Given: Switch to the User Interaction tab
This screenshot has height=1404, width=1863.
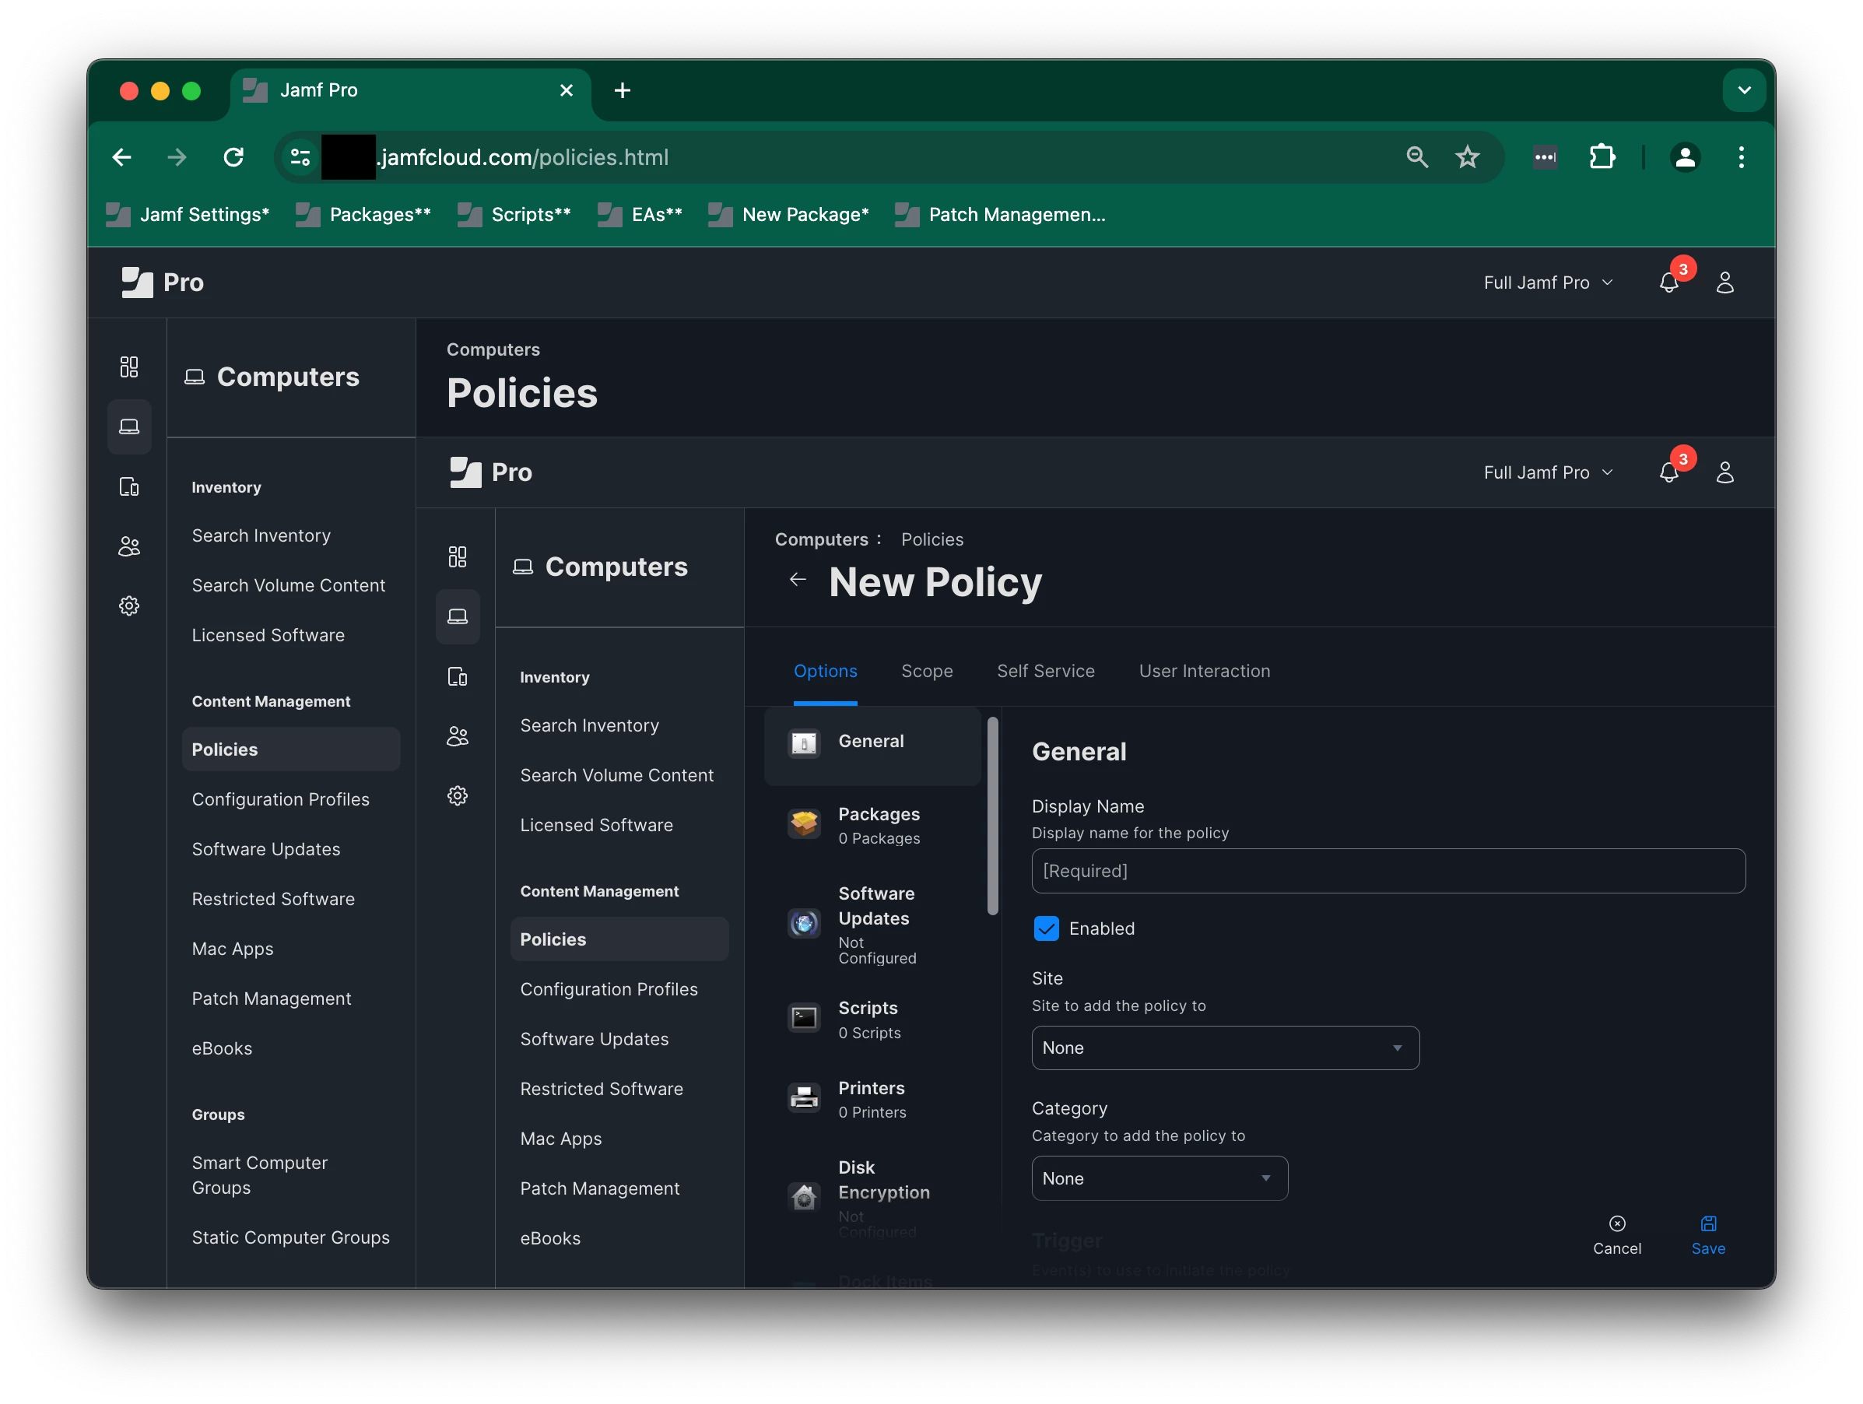Looking at the screenshot, I should click(1204, 672).
